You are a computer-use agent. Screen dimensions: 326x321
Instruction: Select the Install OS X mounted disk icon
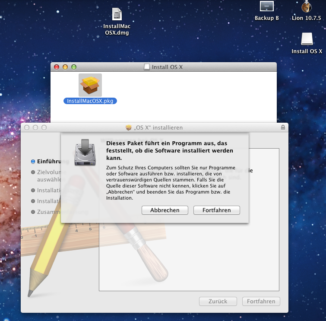[x=307, y=39]
